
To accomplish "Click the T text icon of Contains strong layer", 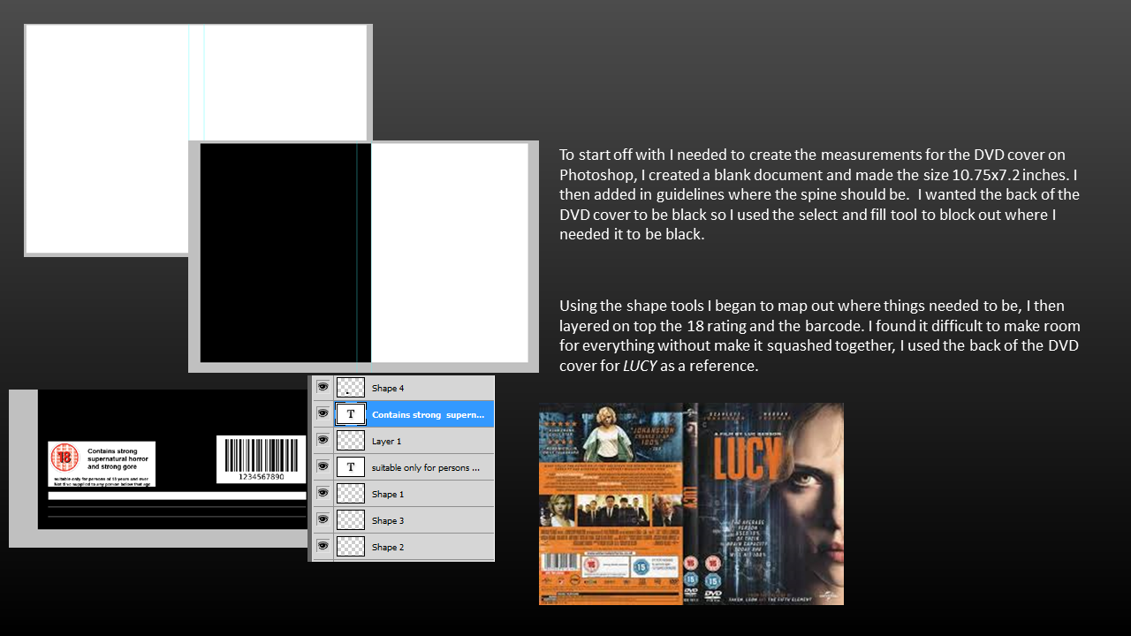I will click(x=351, y=414).
